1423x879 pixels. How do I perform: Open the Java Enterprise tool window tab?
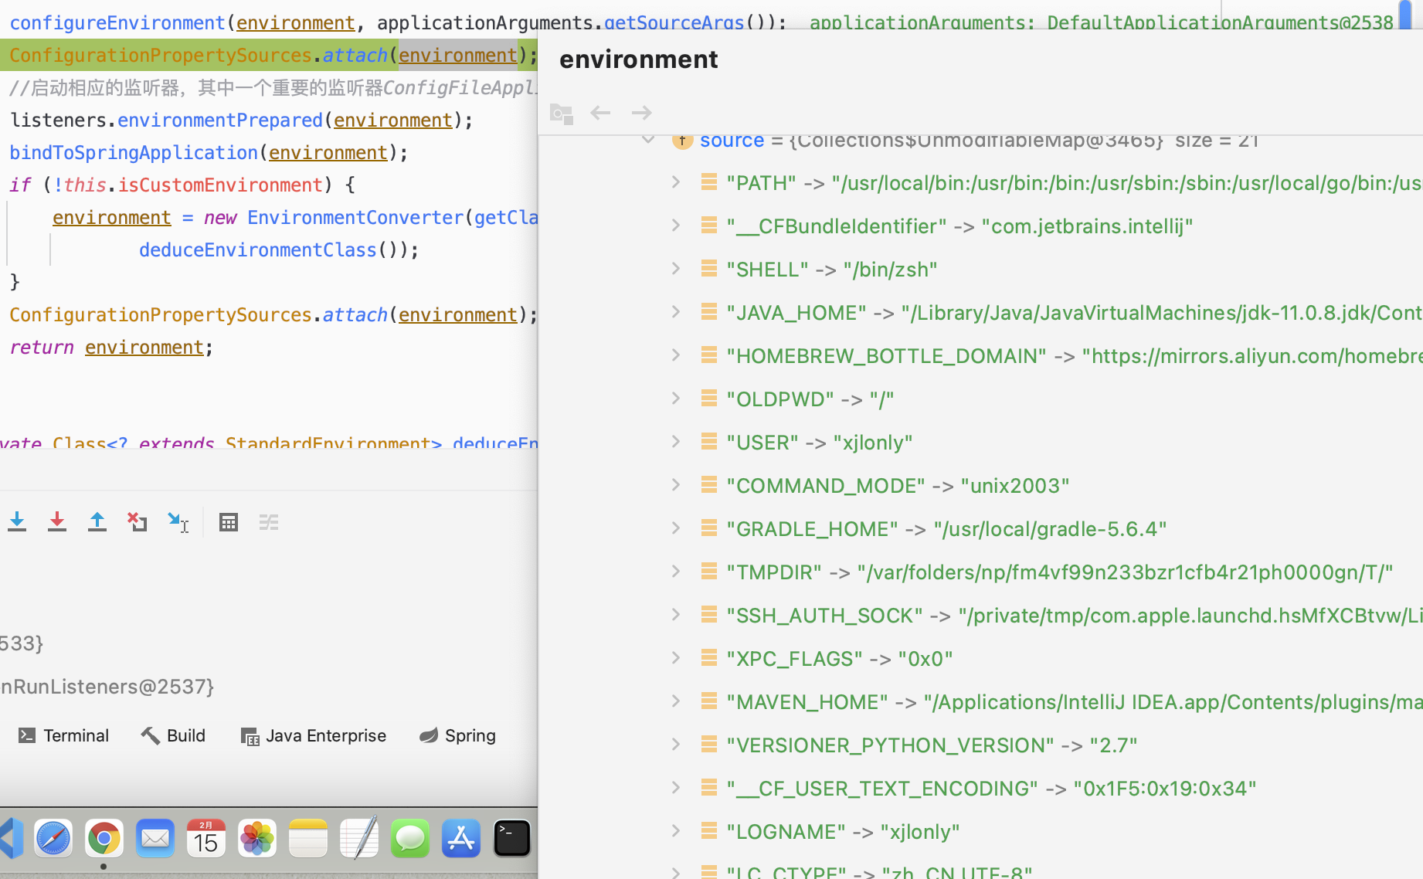point(314,735)
